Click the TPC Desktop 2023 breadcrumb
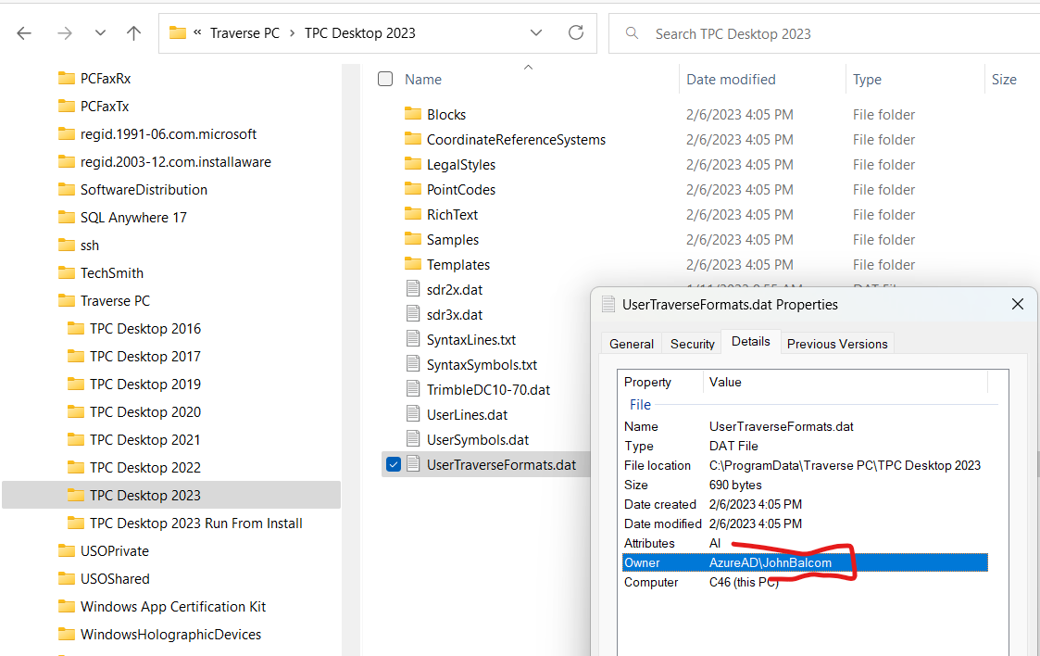The image size is (1040, 656). pyautogui.click(x=360, y=33)
